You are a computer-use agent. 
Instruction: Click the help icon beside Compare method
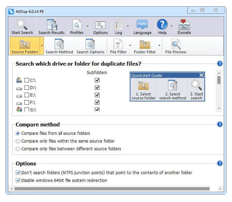[x=220, y=124]
